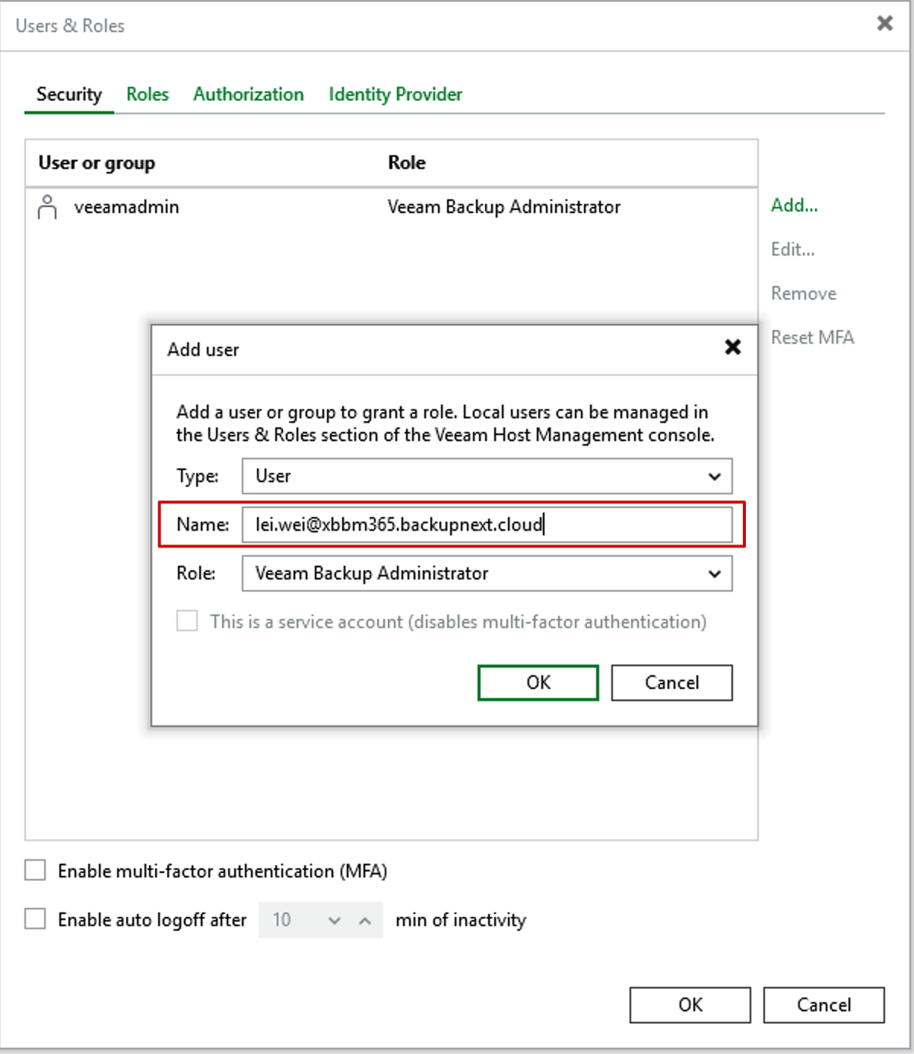The width and height of the screenshot is (914, 1054).
Task: Select the Security tab
Action: click(68, 94)
